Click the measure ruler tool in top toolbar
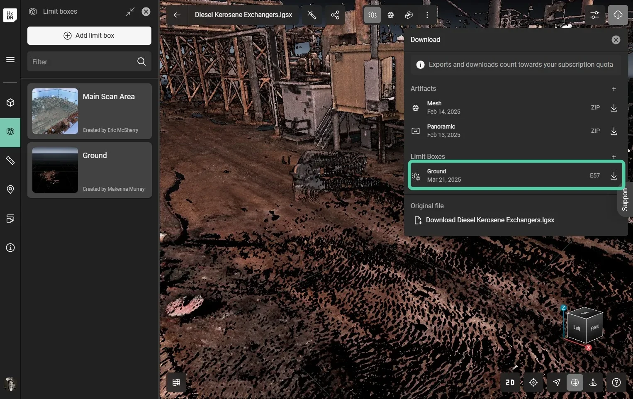The width and height of the screenshot is (633, 399). 312,15
